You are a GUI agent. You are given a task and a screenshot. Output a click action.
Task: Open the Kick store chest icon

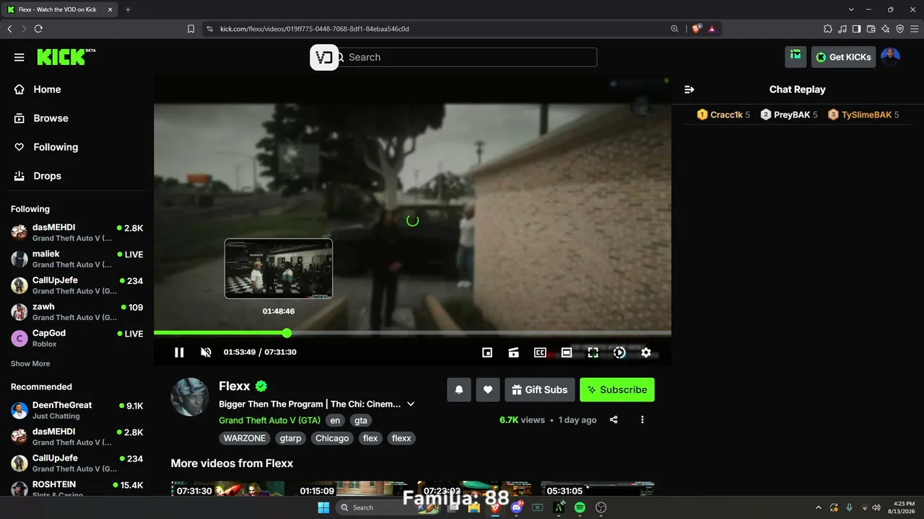[796, 57]
